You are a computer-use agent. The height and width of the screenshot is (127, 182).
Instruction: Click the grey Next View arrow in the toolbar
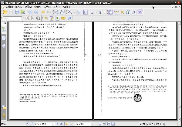pos(49,12)
